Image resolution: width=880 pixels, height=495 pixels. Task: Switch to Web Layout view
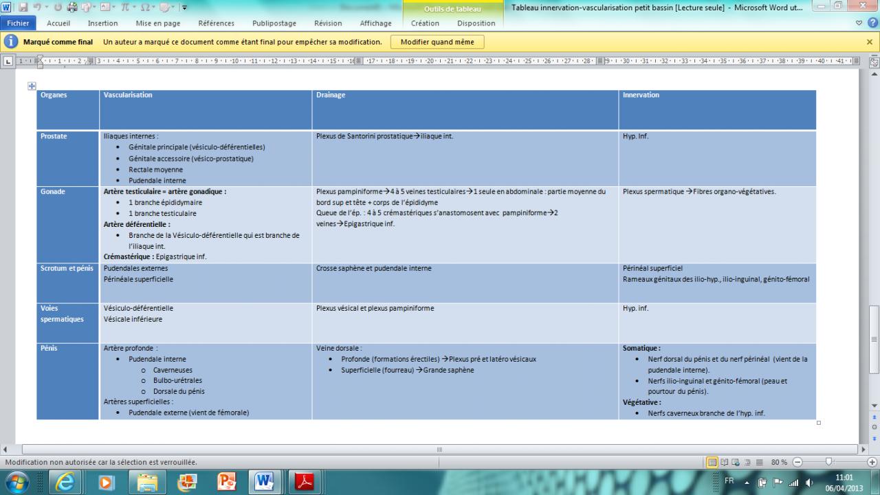[735, 462]
